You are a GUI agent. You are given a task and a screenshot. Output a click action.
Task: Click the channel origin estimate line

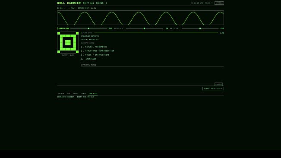[76, 8]
